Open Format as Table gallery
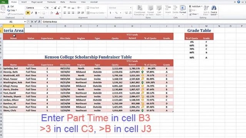Viewport: 246px width, 138px height. click(150, 10)
